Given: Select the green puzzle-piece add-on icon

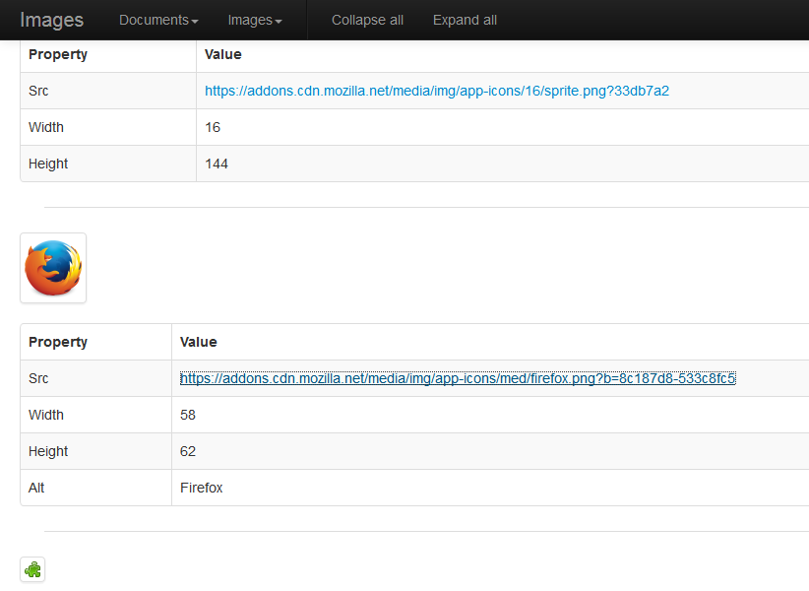Looking at the screenshot, I should pyautogui.click(x=32, y=569).
